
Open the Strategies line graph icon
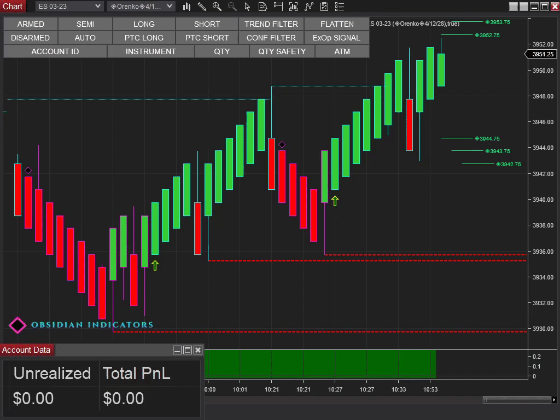(x=309, y=7)
